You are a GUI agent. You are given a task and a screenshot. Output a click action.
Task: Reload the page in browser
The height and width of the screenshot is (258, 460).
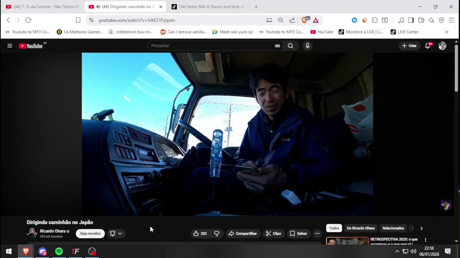click(28, 20)
